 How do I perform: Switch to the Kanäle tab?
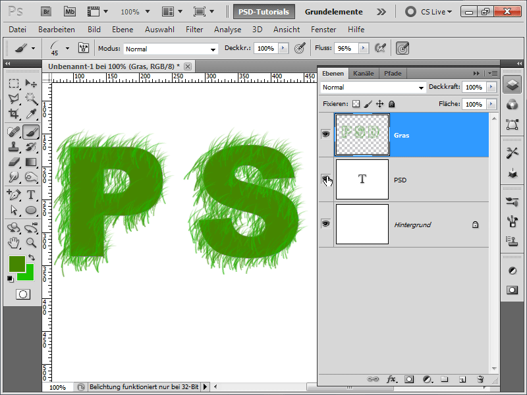pyautogui.click(x=364, y=73)
